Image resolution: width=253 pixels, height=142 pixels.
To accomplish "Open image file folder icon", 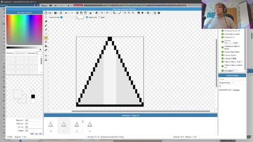I will pos(50,13).
